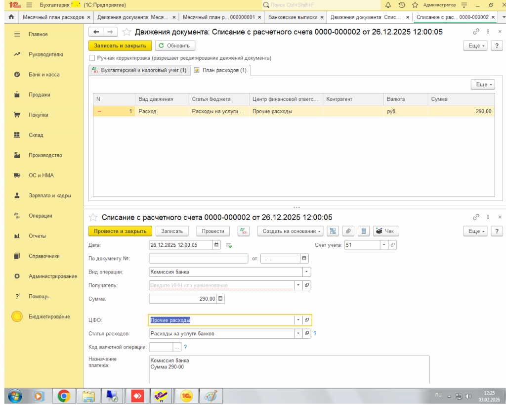This screenshot has width=506, height=405.
Task: Open the 1C main menu hamburger icon
Action: (29, 5)
